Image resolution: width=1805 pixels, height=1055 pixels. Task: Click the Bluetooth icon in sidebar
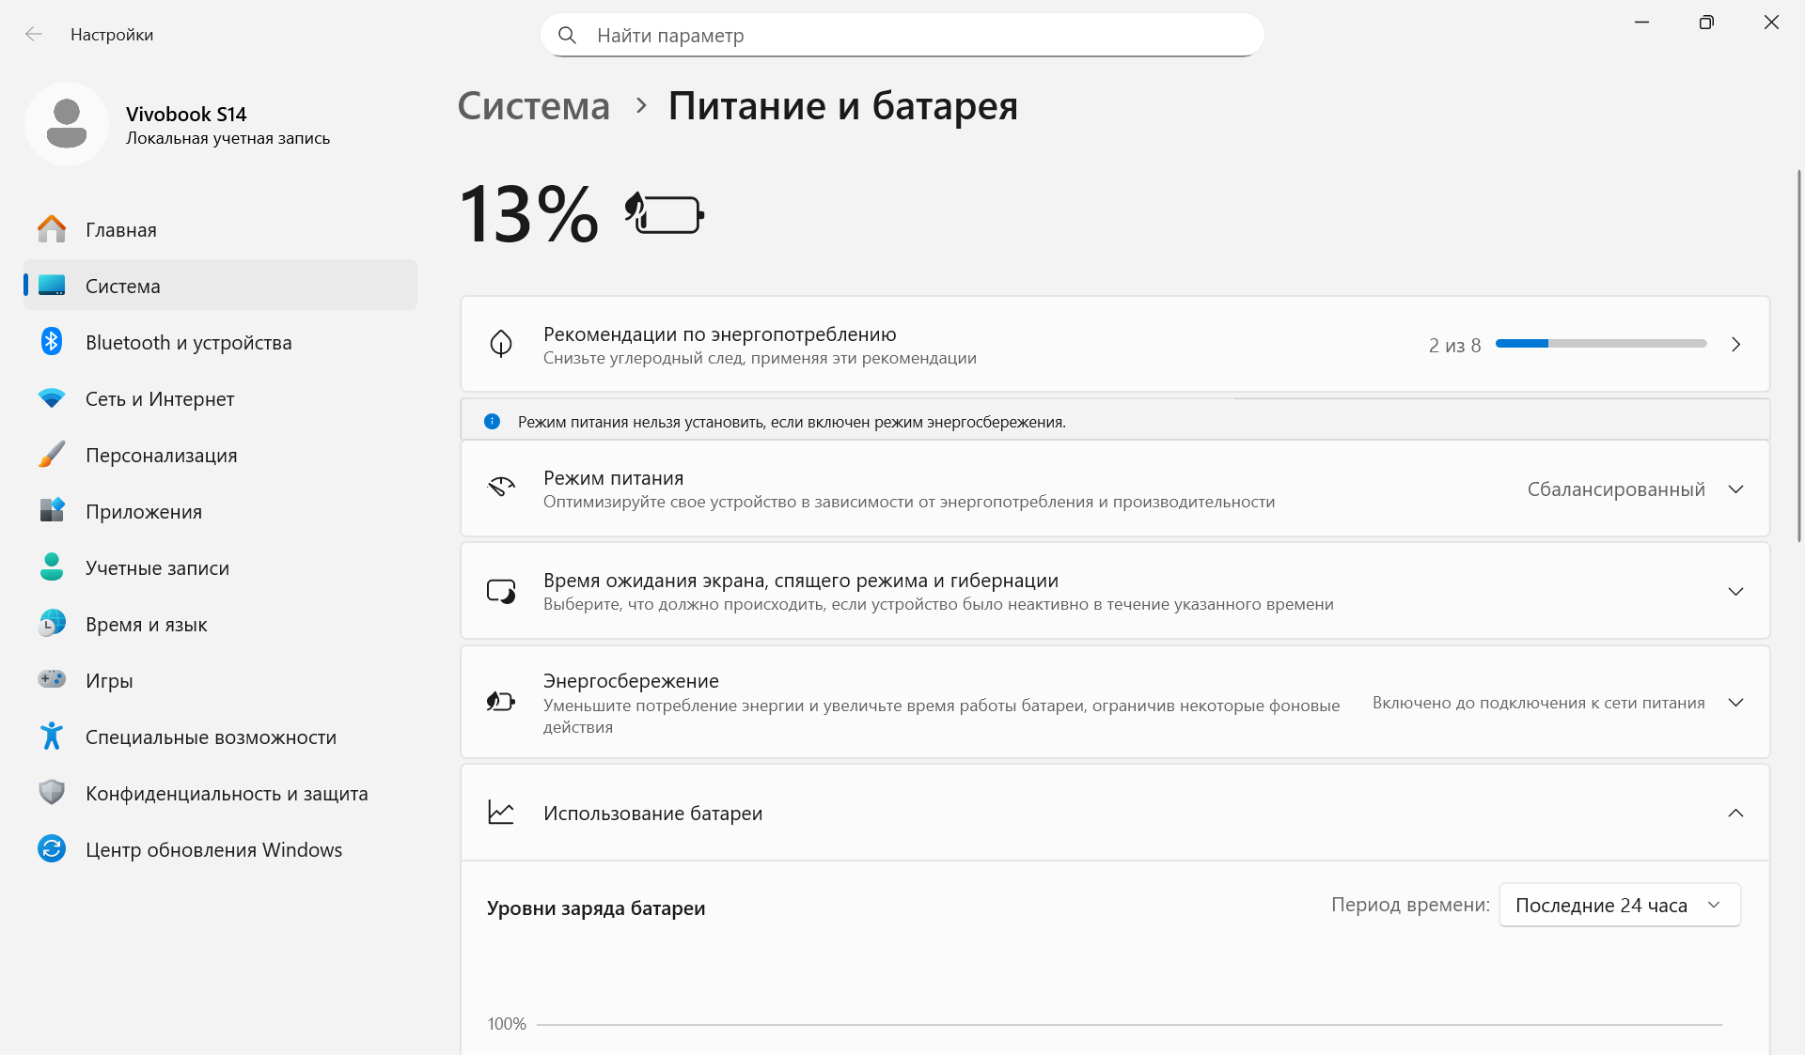click(52, 342)
